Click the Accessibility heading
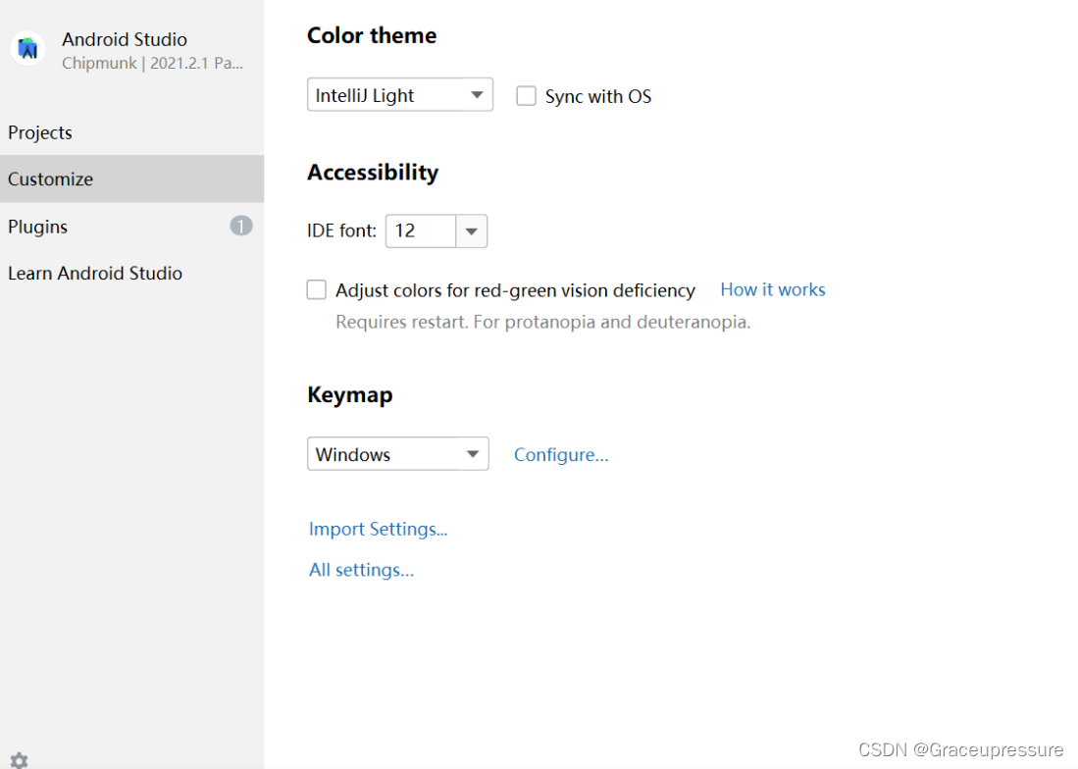Image resolution: width=1078 pixels, height=769 pixels. [x=373, y=172]
